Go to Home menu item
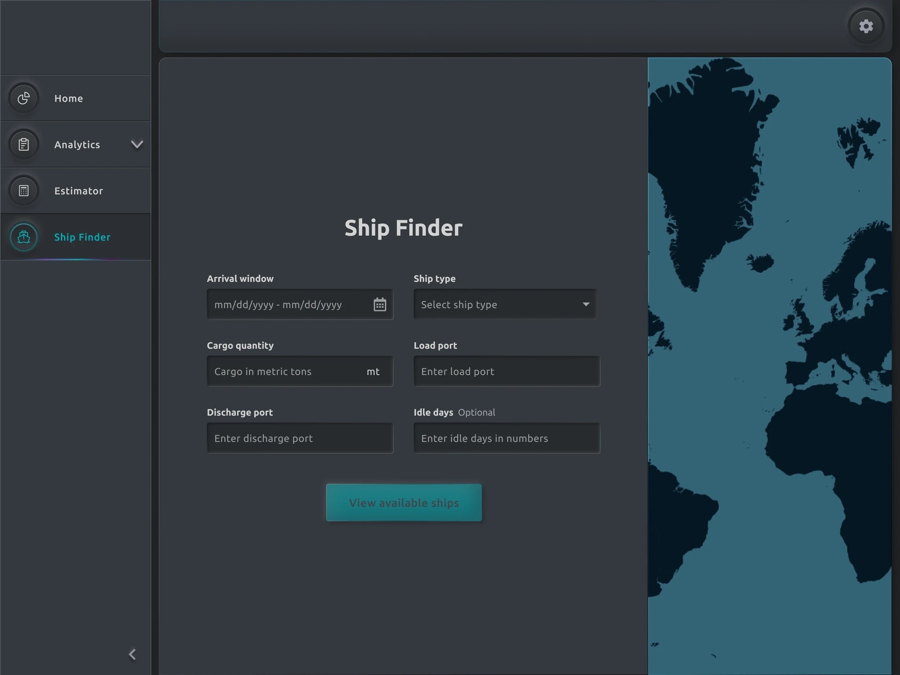 click(x=69, y=99)
